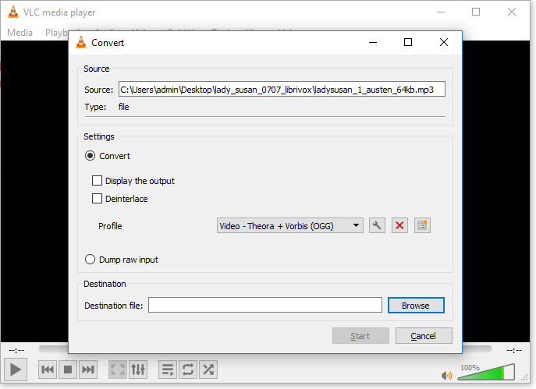Delete selected profile with red X icon

399,225
